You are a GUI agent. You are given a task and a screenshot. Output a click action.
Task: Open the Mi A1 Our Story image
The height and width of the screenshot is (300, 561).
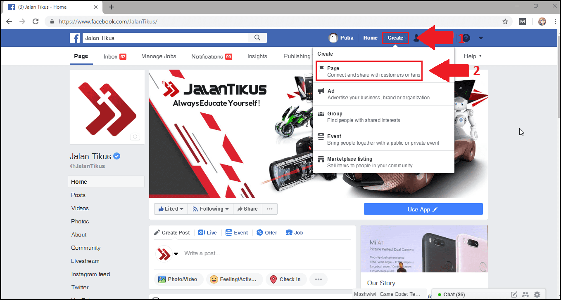pyautogui.click(x=424, y=249)
